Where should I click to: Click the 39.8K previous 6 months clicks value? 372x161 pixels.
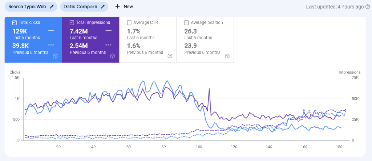pyautogui.click(x=21, y=46)
